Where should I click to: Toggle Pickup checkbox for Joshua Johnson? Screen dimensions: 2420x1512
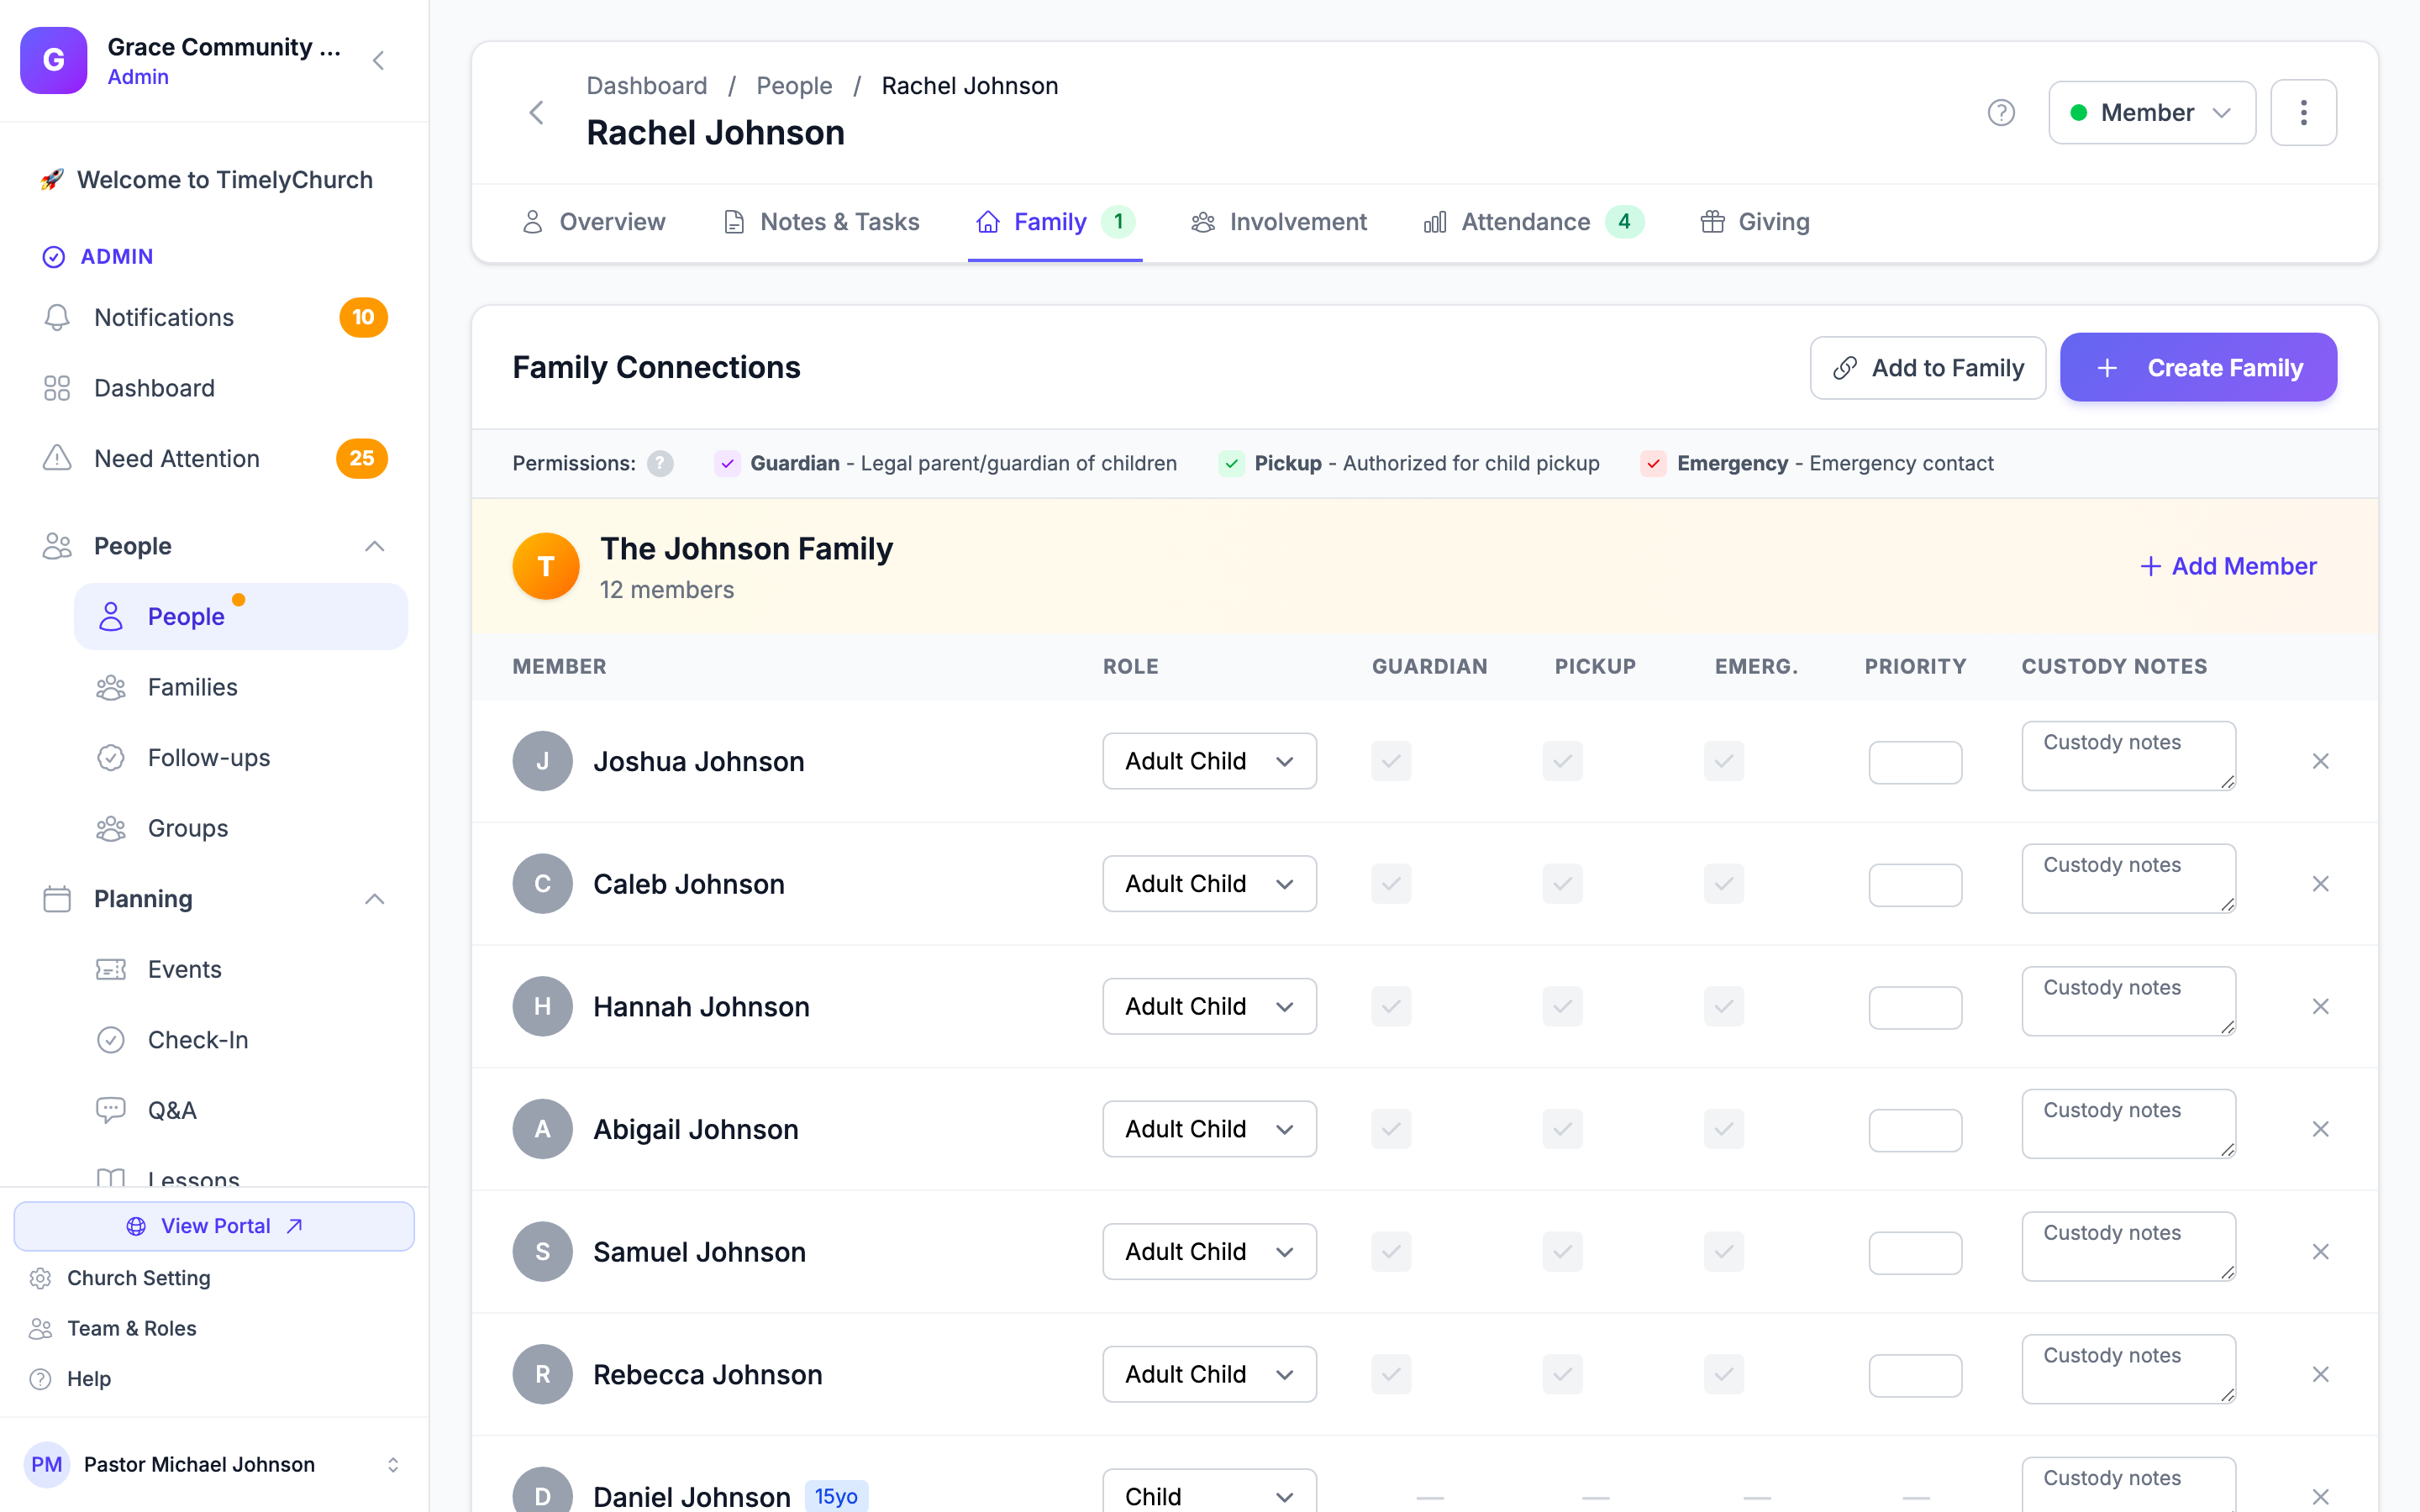(x=1563, y=762)
